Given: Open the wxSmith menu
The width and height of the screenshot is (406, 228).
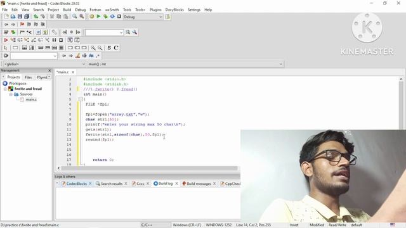Looking at the screenshot, I should [112, 9].
